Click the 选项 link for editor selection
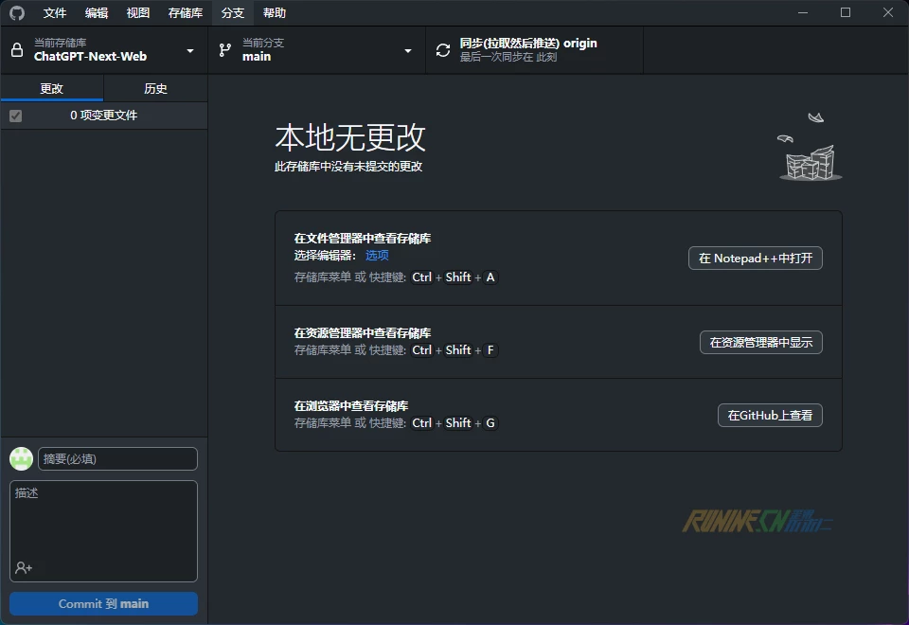Screen dimensions: 909x625 pyautogui.click(x=377, y=256)
